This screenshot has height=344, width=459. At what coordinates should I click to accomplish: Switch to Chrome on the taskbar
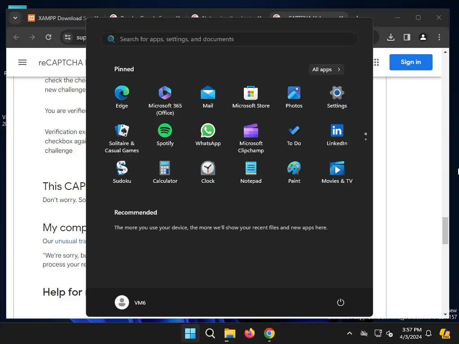269,333
